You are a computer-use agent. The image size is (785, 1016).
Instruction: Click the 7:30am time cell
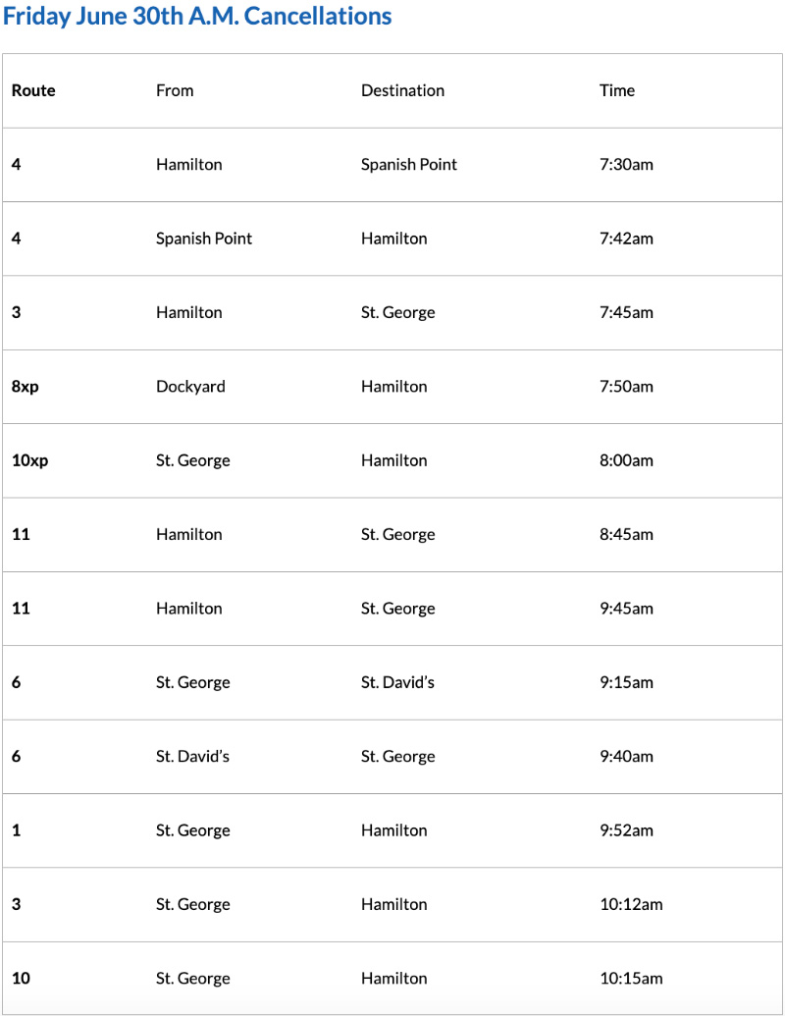tap(626, 165)
